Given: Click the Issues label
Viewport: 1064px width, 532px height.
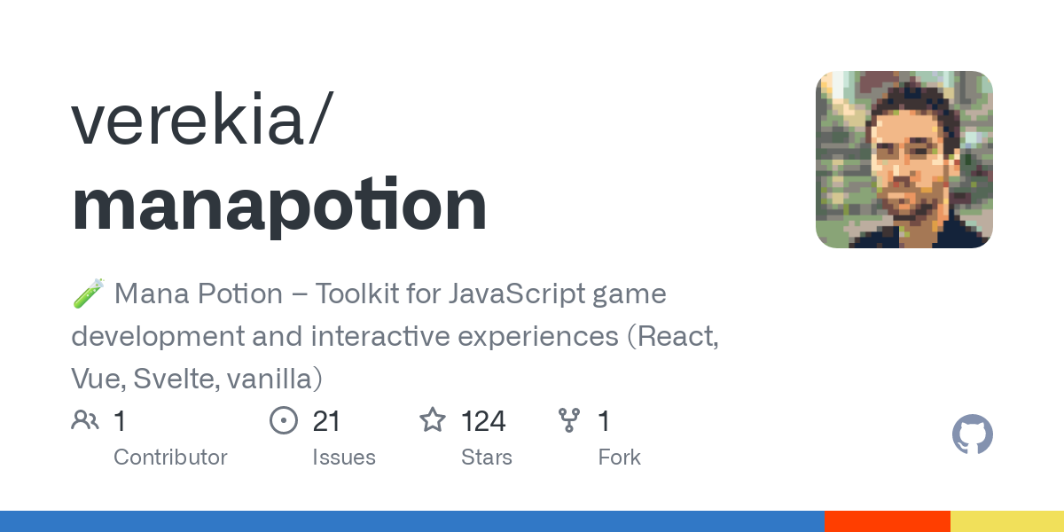Looking at the screenshot, I should click(344, 458).
